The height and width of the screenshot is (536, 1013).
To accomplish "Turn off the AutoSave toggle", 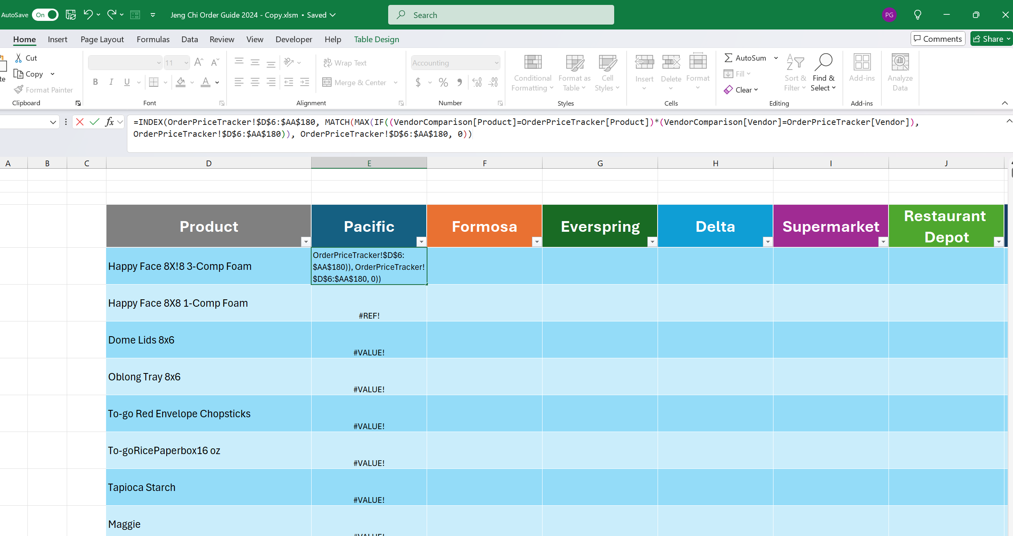I will point(45,14).
